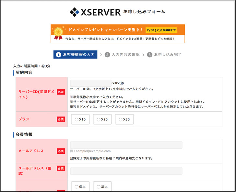Viewport: 236px width, 192px height.
Task: Click the gold medal campaign icon
Action: tap(58, 34)
